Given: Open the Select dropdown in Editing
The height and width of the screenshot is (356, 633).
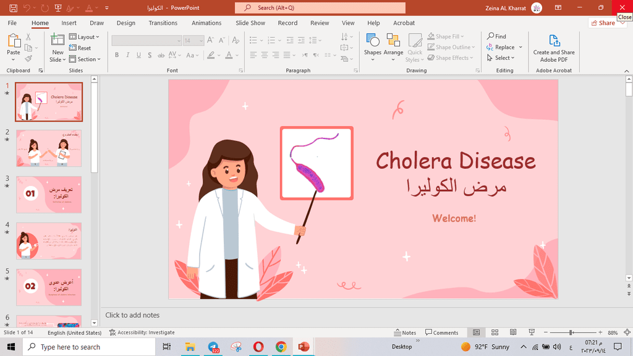Looking at the screenshot, I should [x=501, y=57].
